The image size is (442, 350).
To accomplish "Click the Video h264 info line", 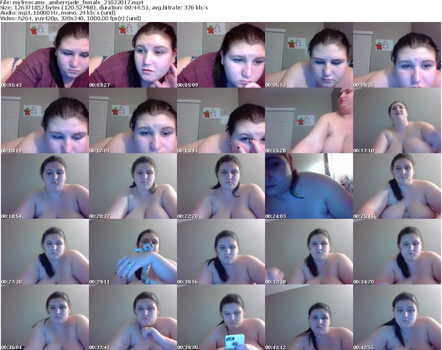I will [70, 18].
